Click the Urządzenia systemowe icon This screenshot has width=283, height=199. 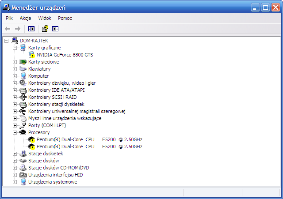pos(23,182)
